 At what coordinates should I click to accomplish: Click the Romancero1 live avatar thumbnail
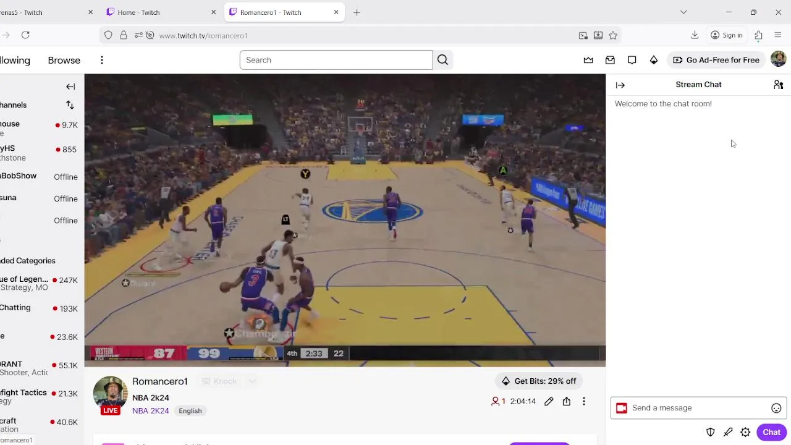point(111,394)
